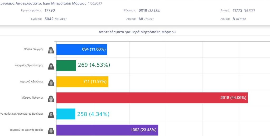Click the portrait icon of Ταμασού και Ορεινής Ησαΐας
This screenshot has width=270, height=136.
[51, 131]
